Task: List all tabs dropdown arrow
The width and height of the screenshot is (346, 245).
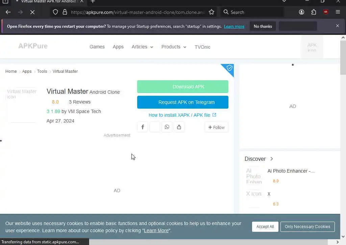Action: pyautogui.click(x=284, y=1)
